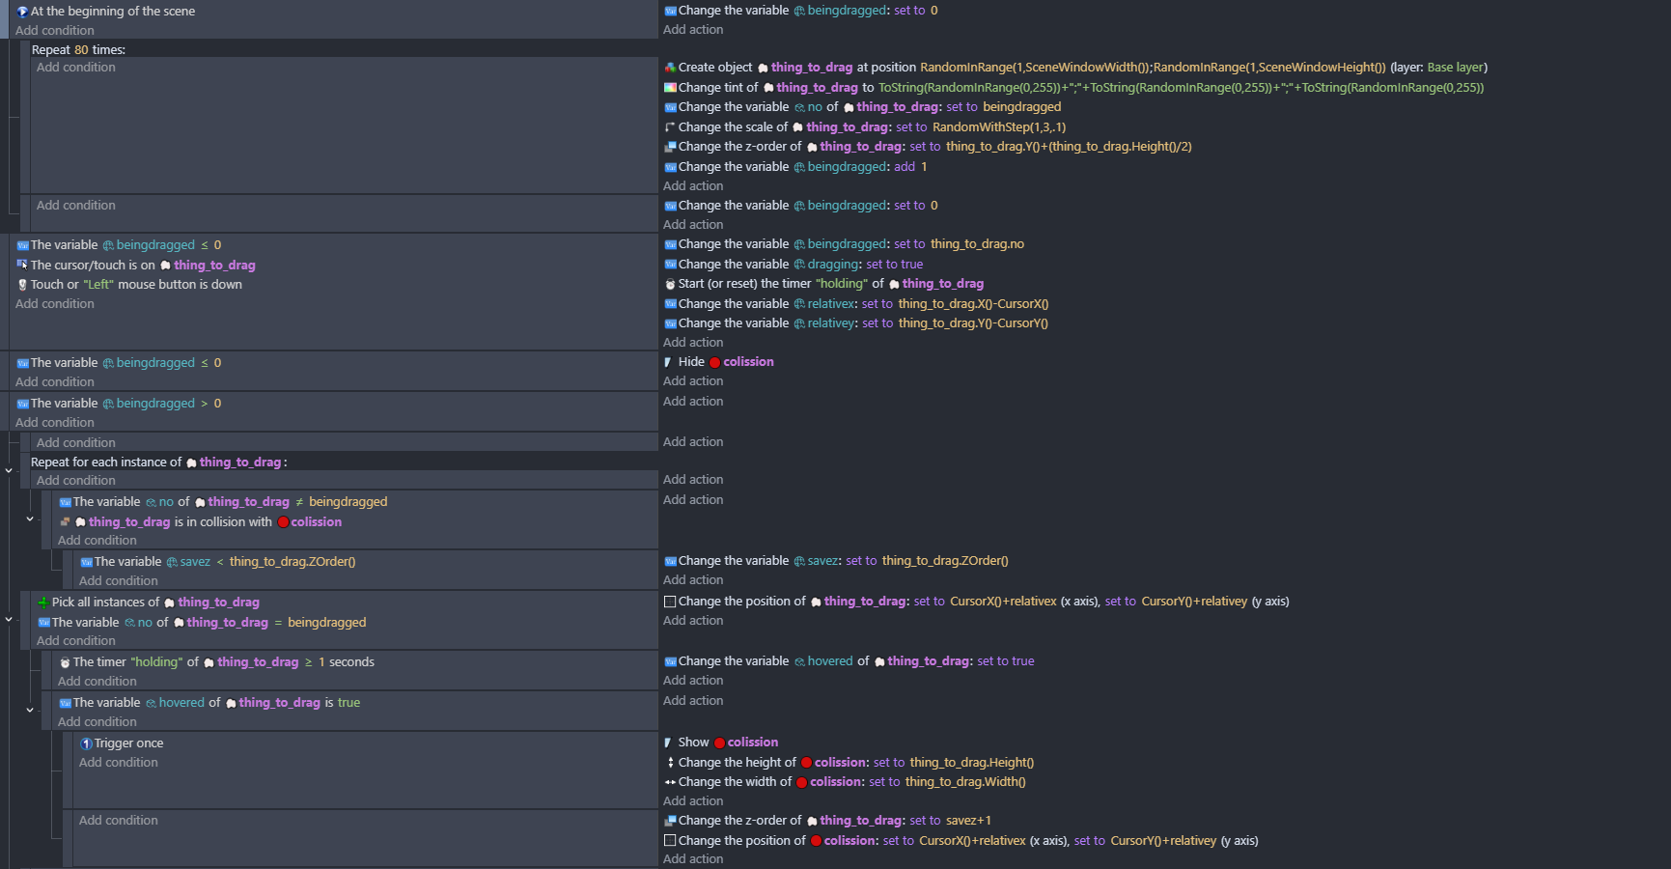The width and height of the screenshot is (1671, 869).
Task: Collapse the Repeat for each instance event
Action: (9, 471)
